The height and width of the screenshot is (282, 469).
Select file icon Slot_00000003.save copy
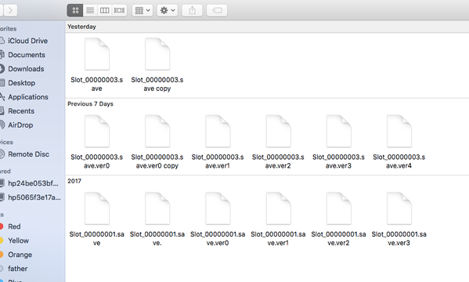[x=157, y=54]
